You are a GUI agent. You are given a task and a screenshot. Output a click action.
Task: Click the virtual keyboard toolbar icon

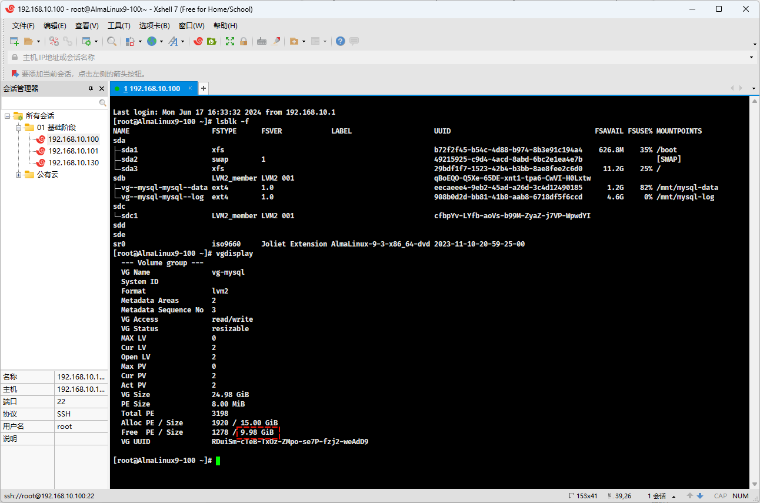click(x=262, y=41)
